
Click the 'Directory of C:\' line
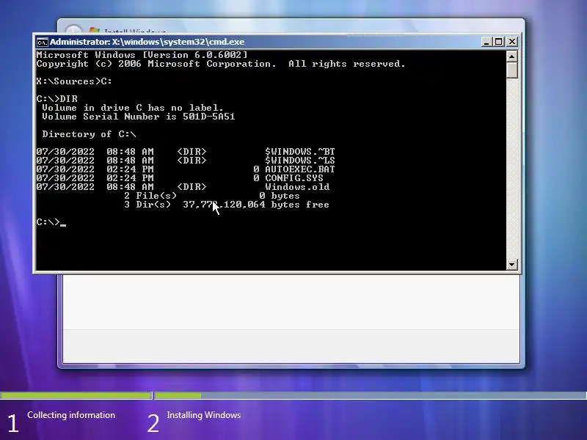point(89,134)
